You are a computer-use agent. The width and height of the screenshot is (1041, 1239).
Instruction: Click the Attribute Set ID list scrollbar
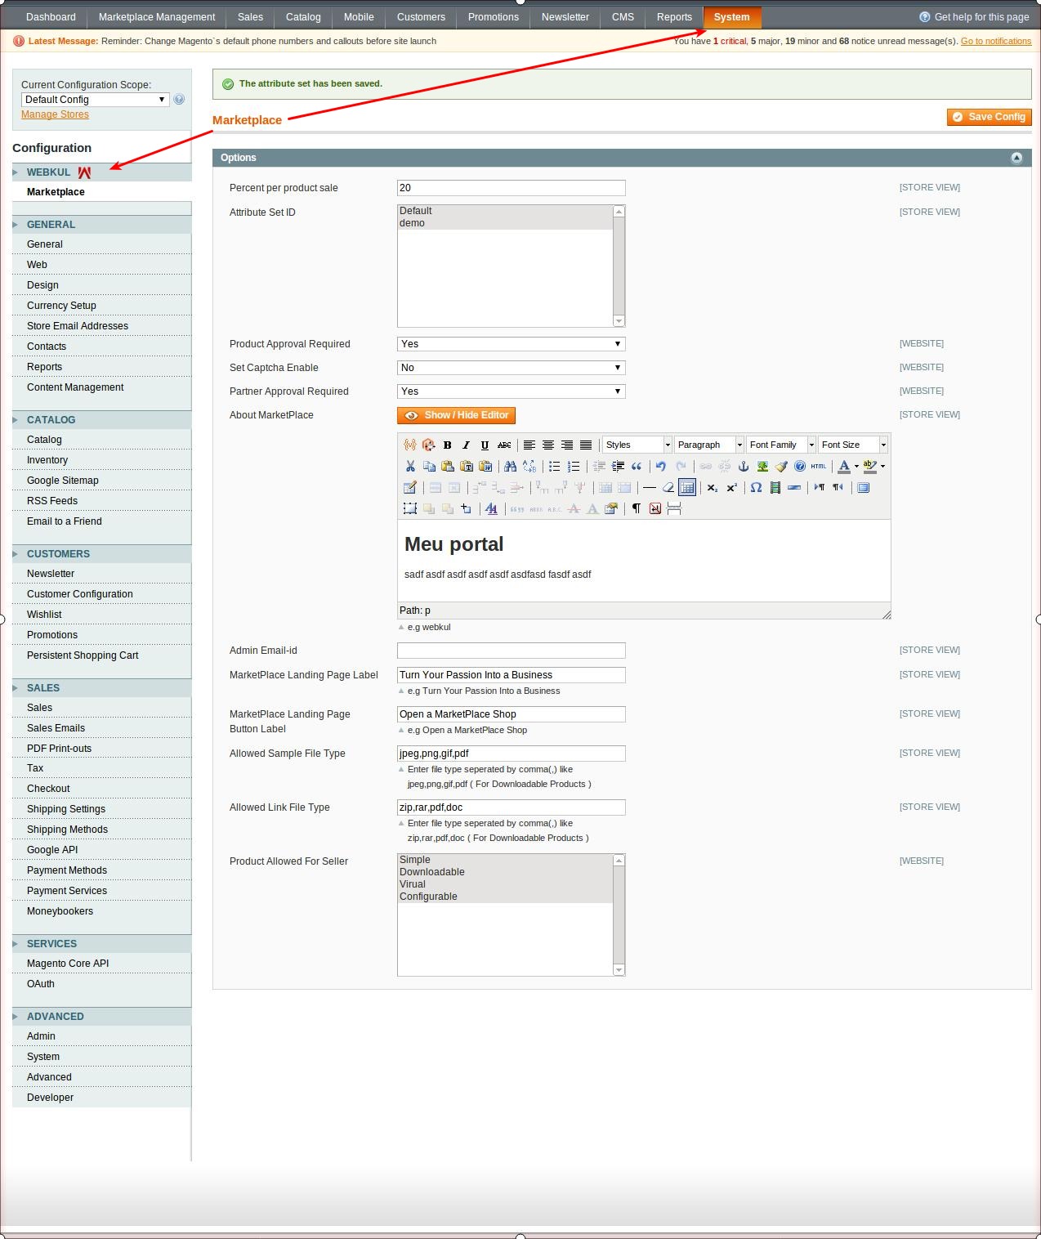(x=619, y=266)
